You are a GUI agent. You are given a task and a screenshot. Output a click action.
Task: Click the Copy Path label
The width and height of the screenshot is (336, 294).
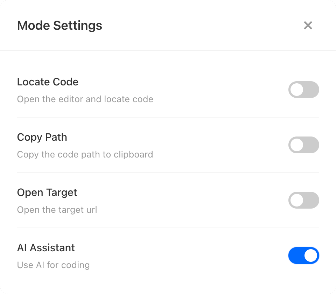[42, 137]
